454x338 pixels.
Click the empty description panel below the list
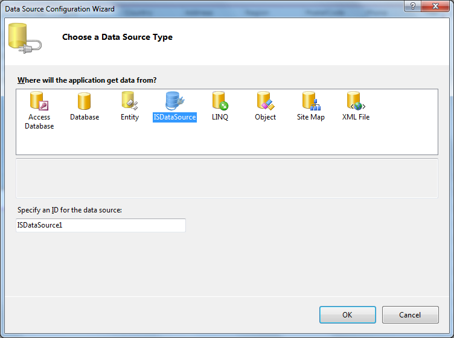point(226,177)
